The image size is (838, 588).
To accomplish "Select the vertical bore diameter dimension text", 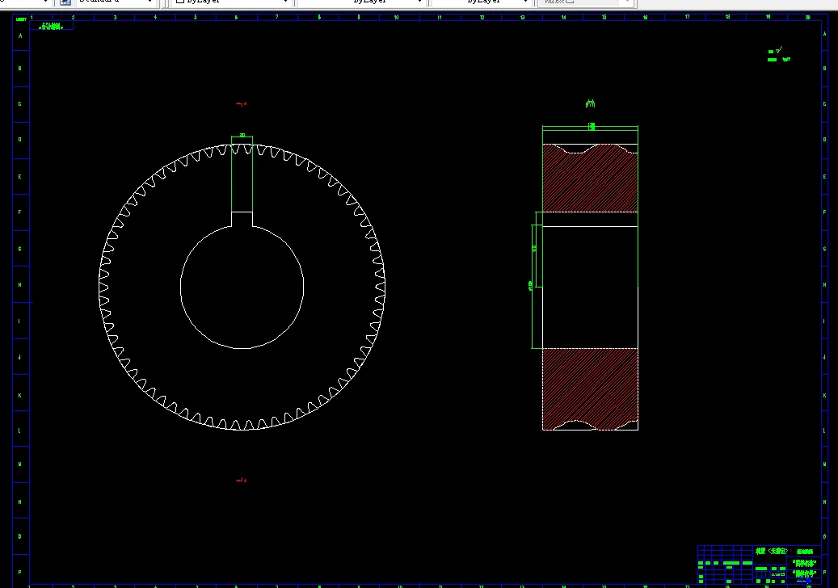I will coord(530,286).
